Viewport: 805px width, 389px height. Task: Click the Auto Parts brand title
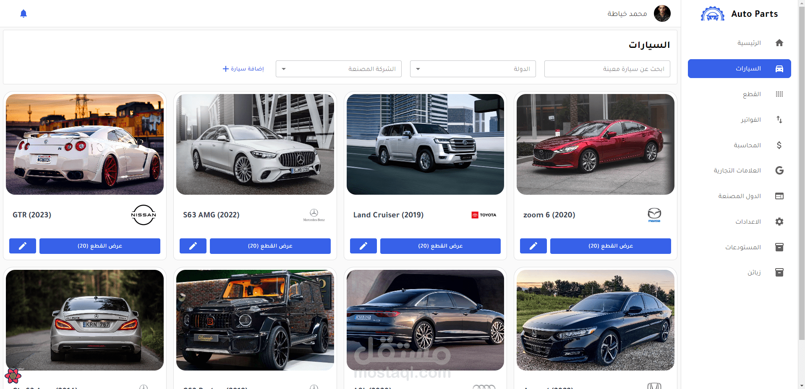coord(754,14)
